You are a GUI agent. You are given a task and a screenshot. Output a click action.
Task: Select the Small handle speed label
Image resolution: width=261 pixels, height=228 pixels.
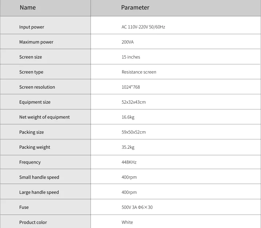(39, 177)
